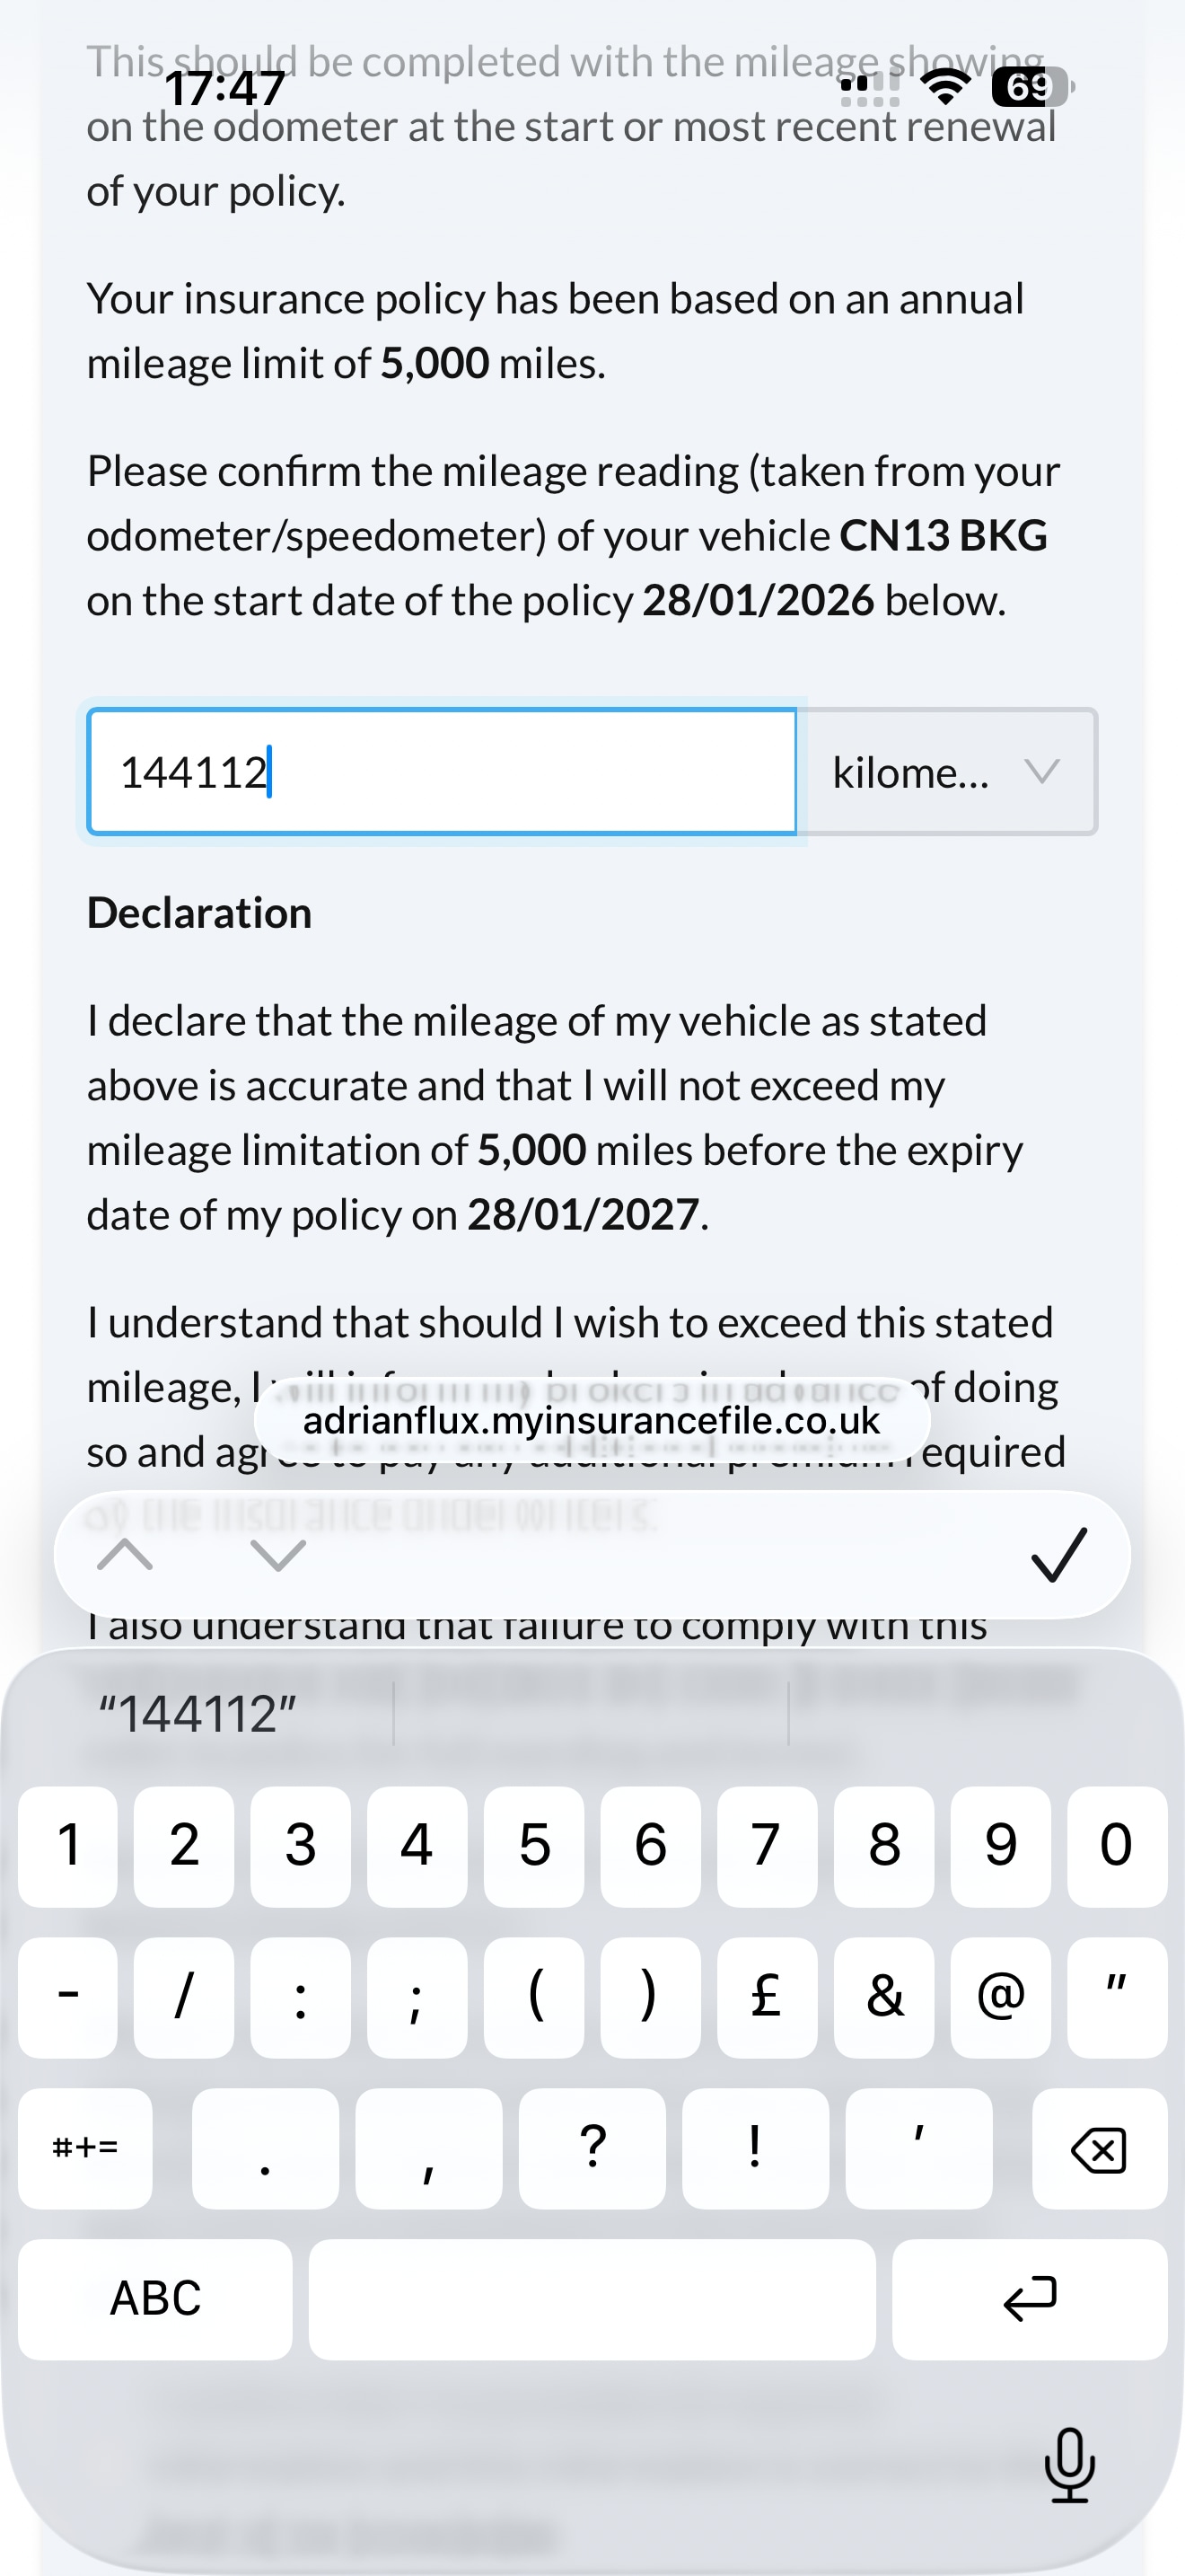Switch to #+= symbols keyboard

pos(85,2147)
